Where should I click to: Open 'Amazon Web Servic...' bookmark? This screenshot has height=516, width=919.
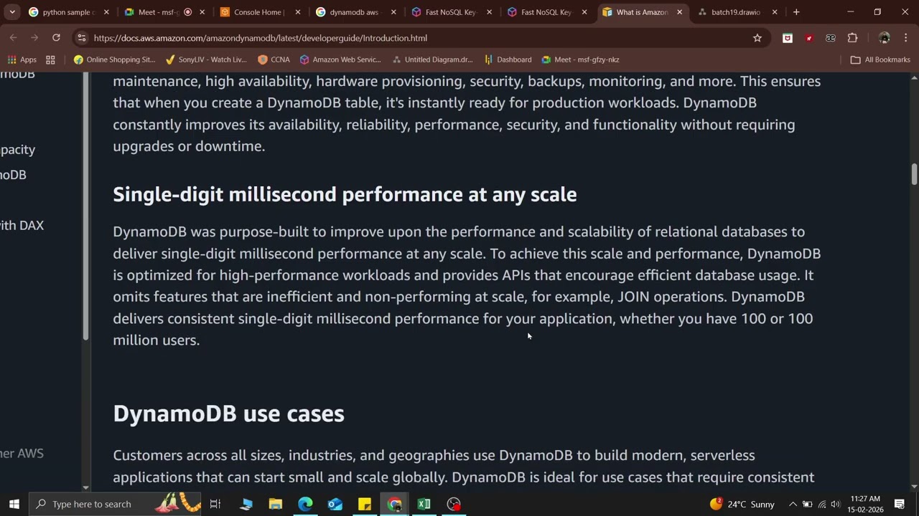pyautogui.click(x=340, y=59)
